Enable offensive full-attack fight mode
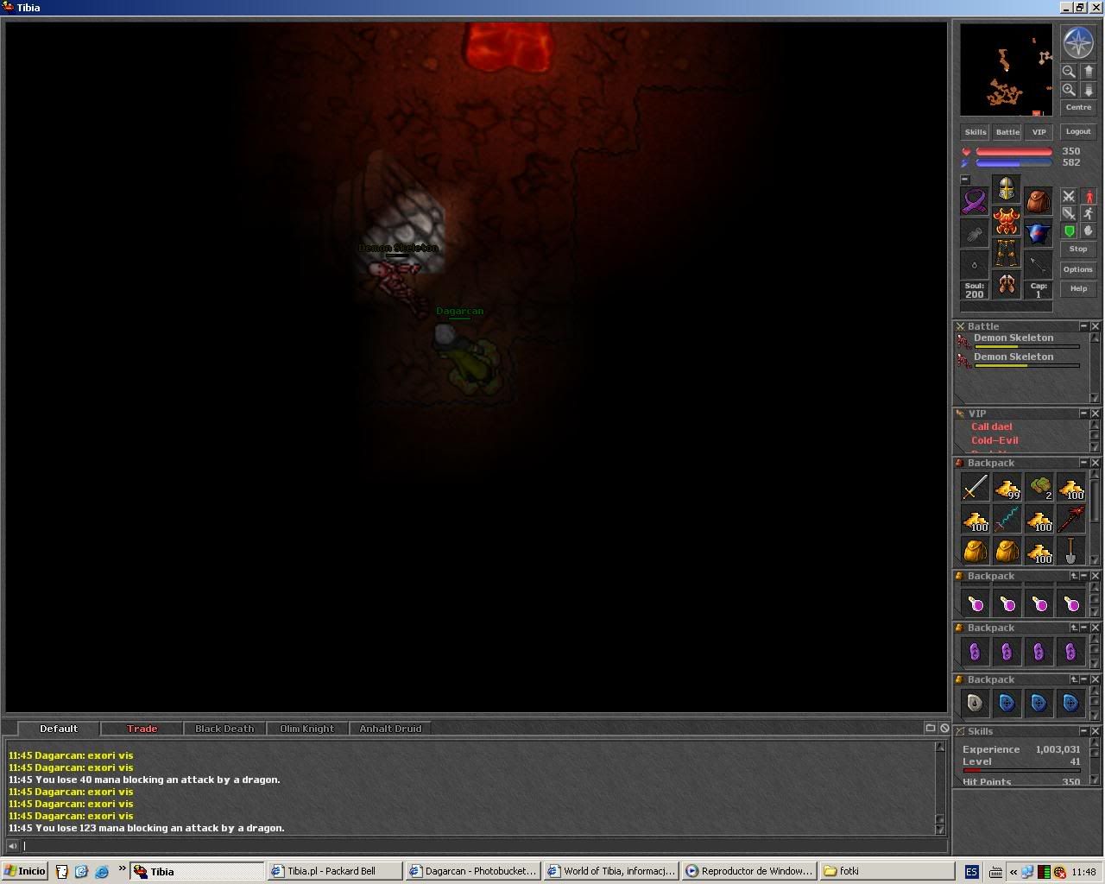Image resolution: width=1105 pixels, height=884 pixels. pos(1069,196)
